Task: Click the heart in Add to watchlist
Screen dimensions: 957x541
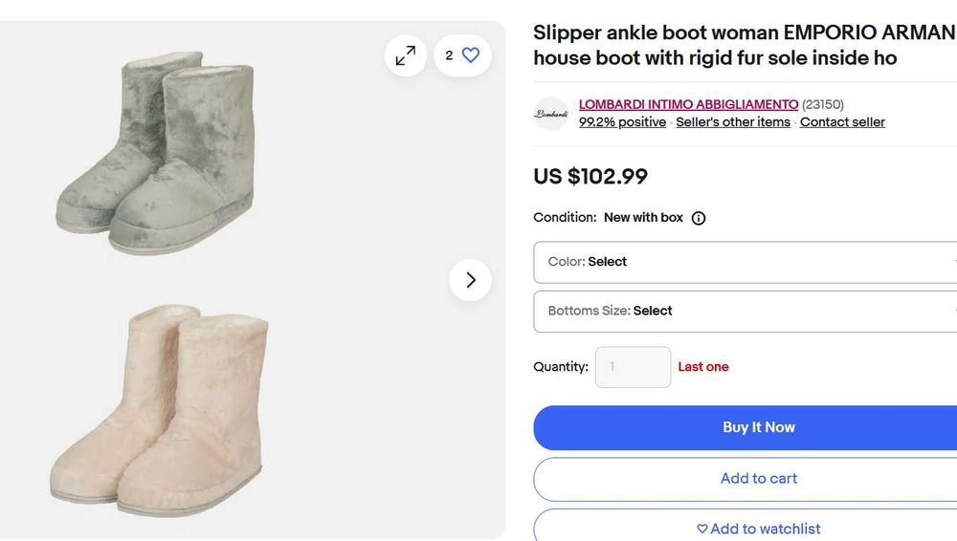Action: (702, 529)
